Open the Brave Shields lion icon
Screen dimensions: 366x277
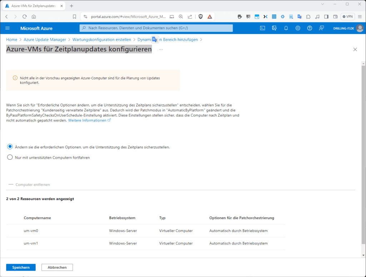(201, 16)
